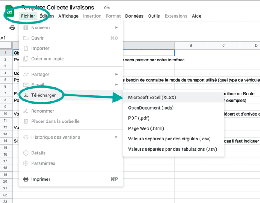
Task: Click the print icon in toolbar
Action: pyautogui.click(x=12, y=28)
